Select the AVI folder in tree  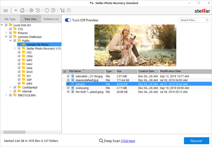click(29, 76)
